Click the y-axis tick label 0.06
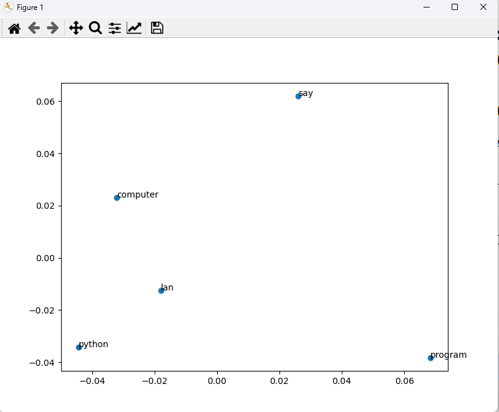 (x=46, y=102)
